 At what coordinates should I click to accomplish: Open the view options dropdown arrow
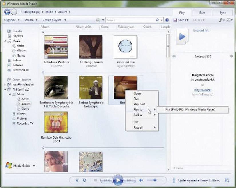[x=103, y=20]
